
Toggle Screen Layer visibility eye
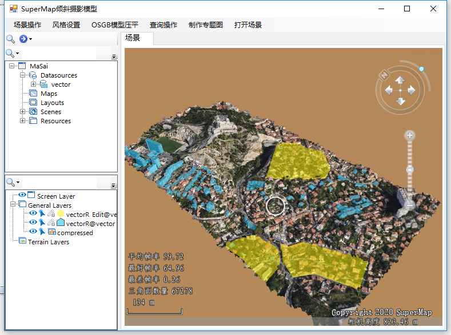tap(22, 195)
